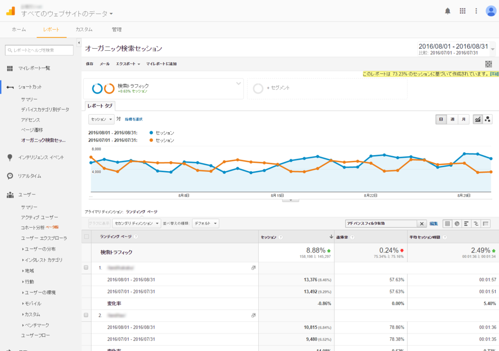This screenshot has height=351, width=499.
Task: Set graph interval to 週 (week)
Action: (x=452, y=119)
